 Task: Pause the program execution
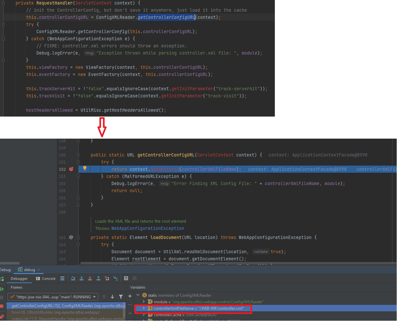[x=2, y=297]
